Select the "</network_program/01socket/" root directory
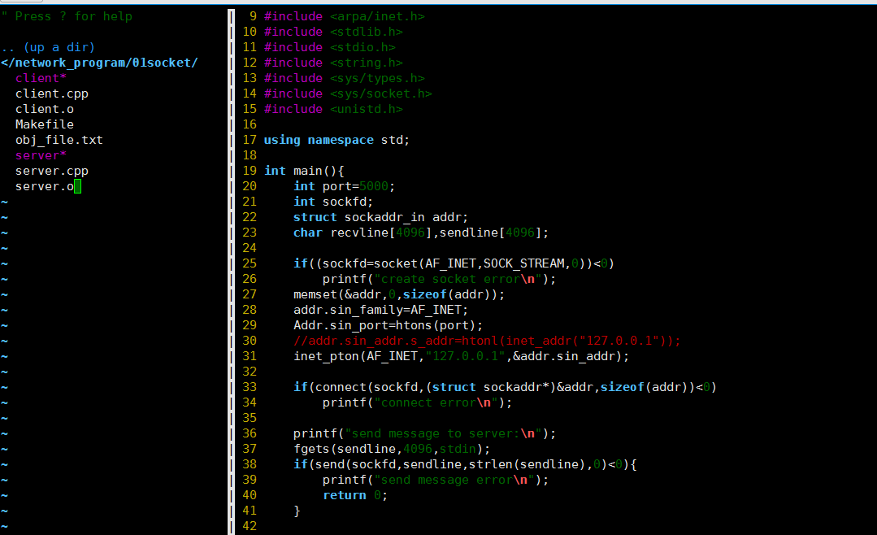 pos(99,63)
